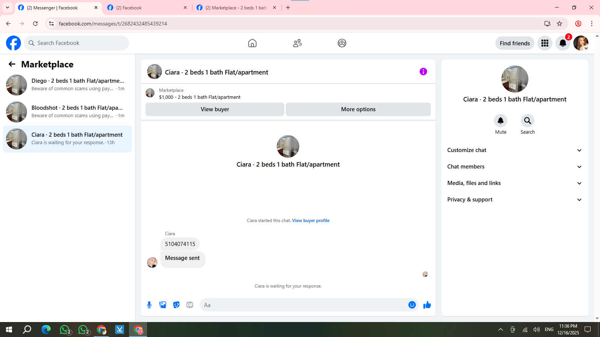Open volume control in system tray
600x337 pixels.
537,330
